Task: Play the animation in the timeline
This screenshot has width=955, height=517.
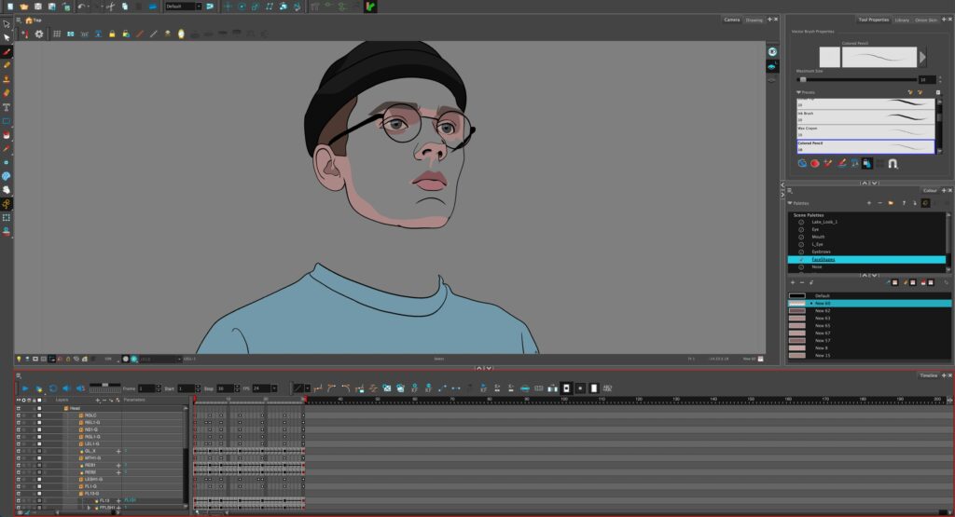Action: tap(25, 388)
